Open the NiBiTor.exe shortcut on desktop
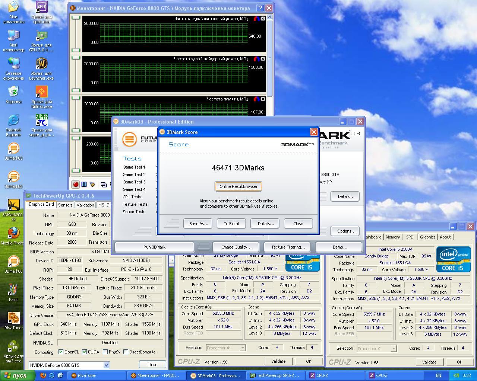Image resolution: width=477 pixels, height=381 pixels. [42, 97]
